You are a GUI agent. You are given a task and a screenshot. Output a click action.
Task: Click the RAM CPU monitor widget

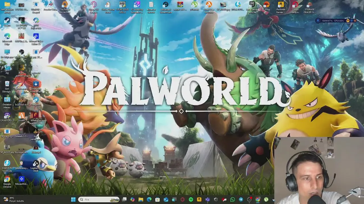pyautogui.click(x=336, y=21)
